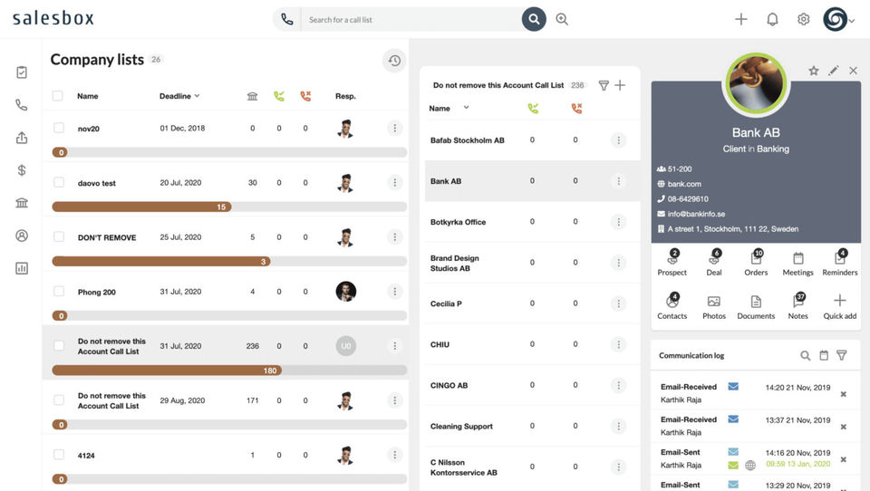Click the DON'T REMOVE progress bar
Viewport: 870px width, 491px height.
click(229, 261)
